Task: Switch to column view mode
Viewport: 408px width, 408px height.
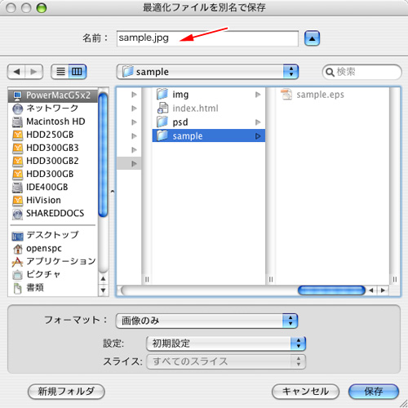Action: click(x=78, y=72)
